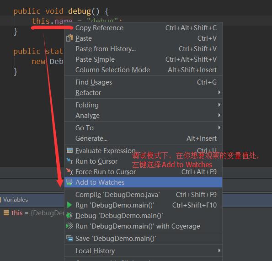Click the Debug bug icon
The width and height of the screenshot is (272, 261).
[x=69, y=216]
